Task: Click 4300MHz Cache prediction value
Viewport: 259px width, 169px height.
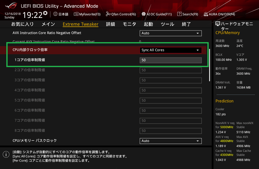Action: (x=227, y=155)
